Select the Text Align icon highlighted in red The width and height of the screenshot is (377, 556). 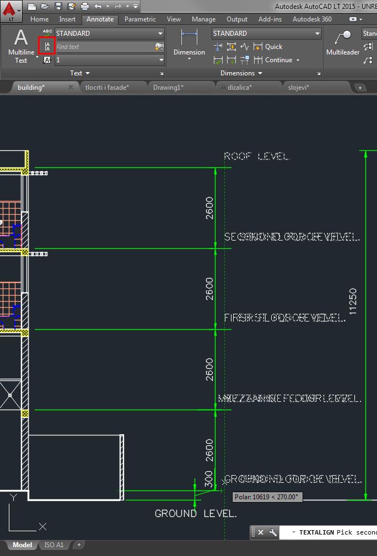coord(47,46)
